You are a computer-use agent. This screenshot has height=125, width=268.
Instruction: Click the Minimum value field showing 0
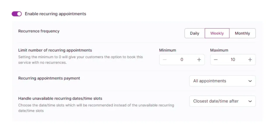click(x=182, y=60)
